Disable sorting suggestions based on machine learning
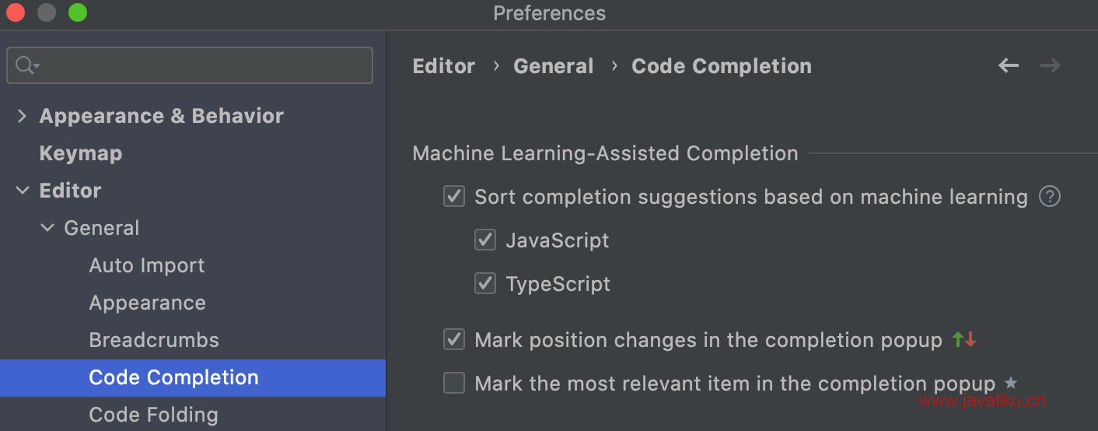The height and width of the screenshot is (431, 1098). pyautogui.click(x=454, y=197)
